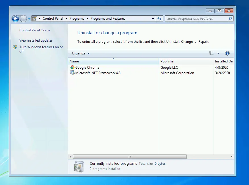
Task: Click the shield icon beside Windows features
Action: (15, 47)
